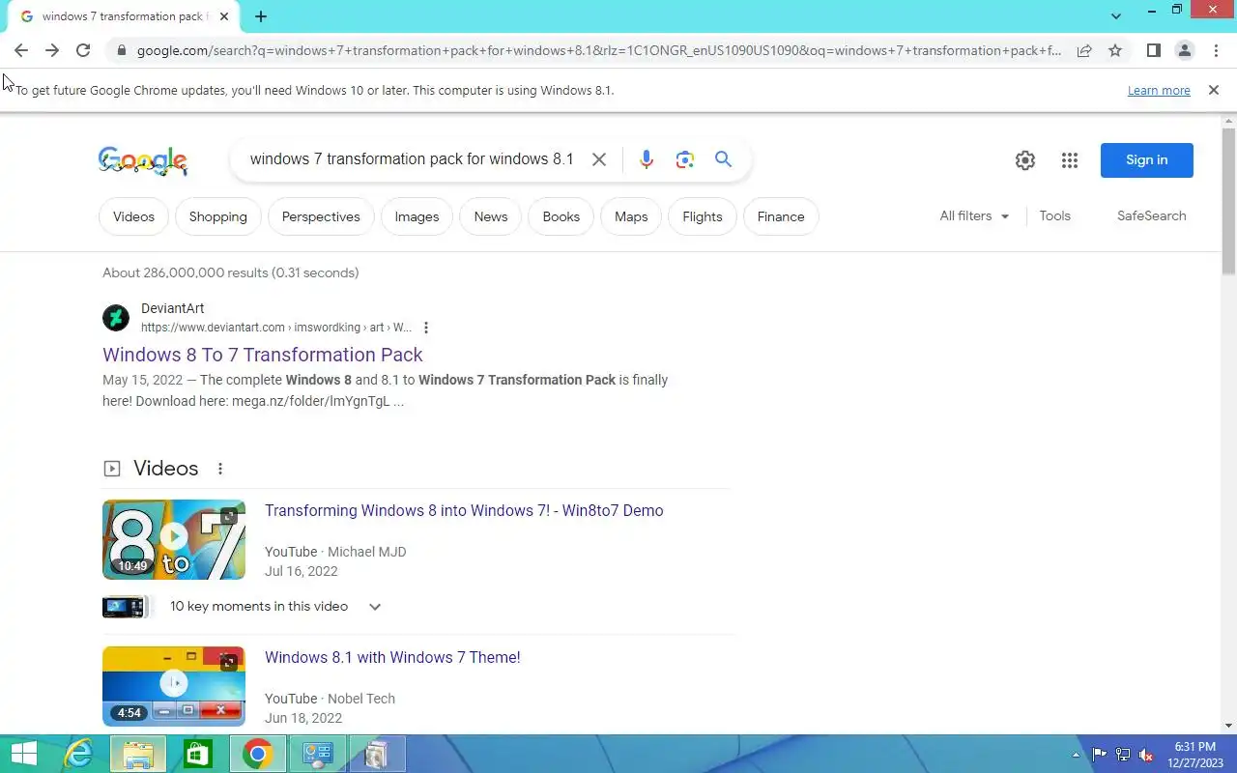Viewport: 1237px width, 773px height.
Task: Open options for the Videos section
Action: (x=220, y=469)
